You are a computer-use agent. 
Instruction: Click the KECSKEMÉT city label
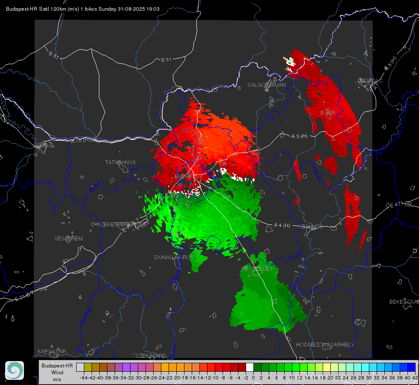point(257,269)
